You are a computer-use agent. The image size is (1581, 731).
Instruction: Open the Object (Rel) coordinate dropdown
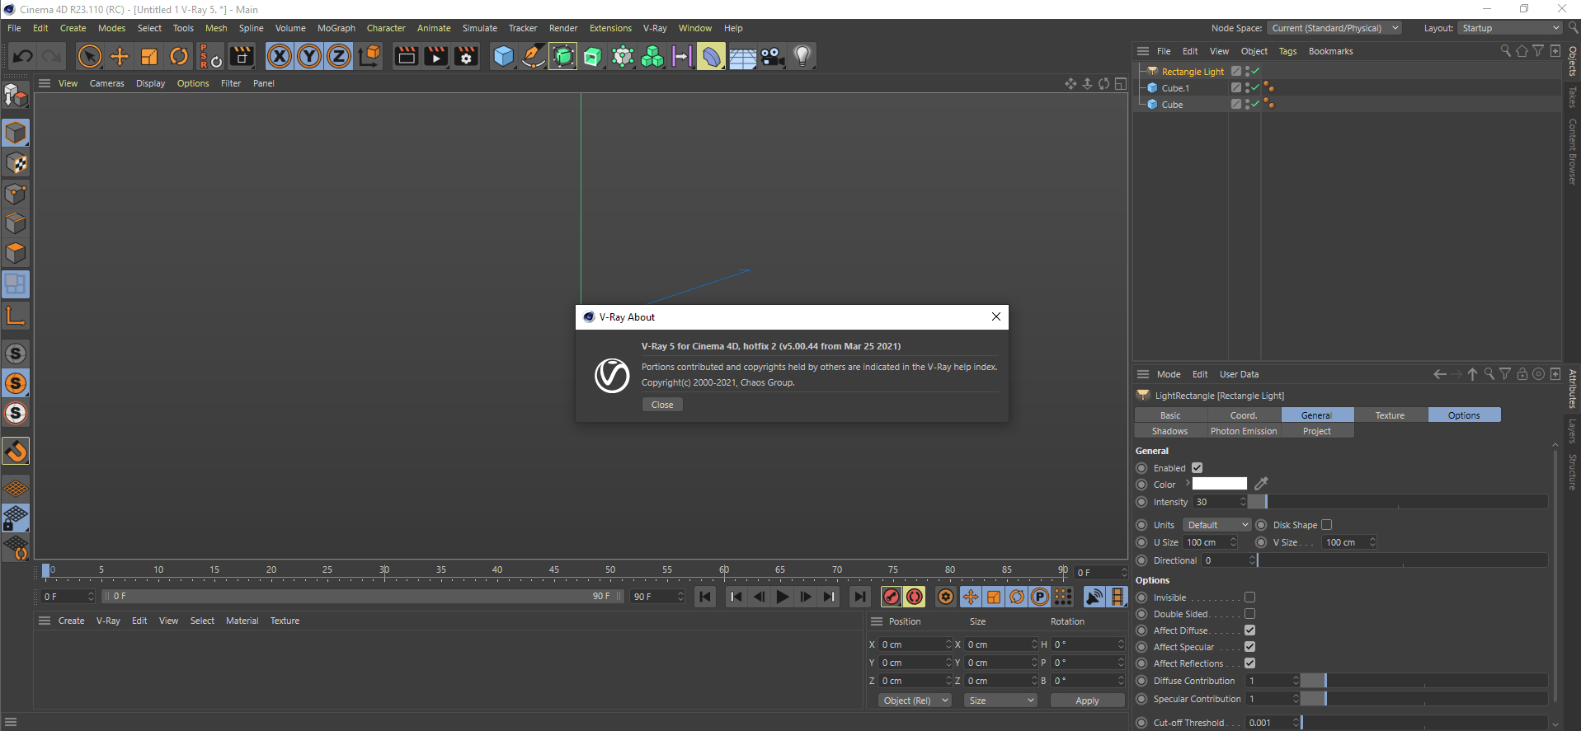point(914,701)
